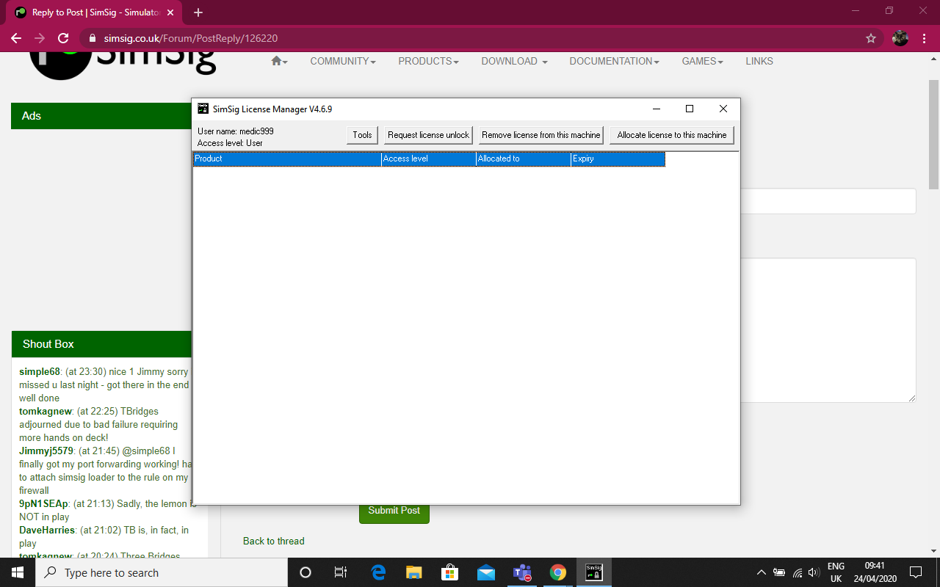Open 9pN1SEAp user link in Shout Box

(43, 503)
